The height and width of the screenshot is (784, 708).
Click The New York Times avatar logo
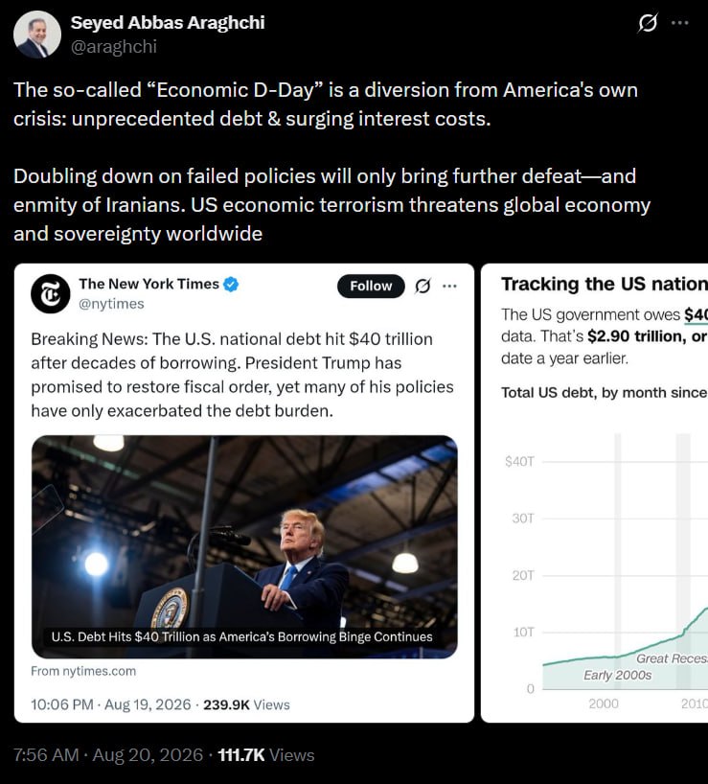51,293
